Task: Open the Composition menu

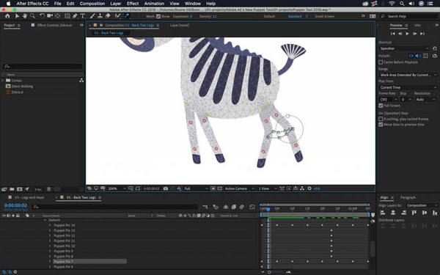Action: [x=92, y=4]
